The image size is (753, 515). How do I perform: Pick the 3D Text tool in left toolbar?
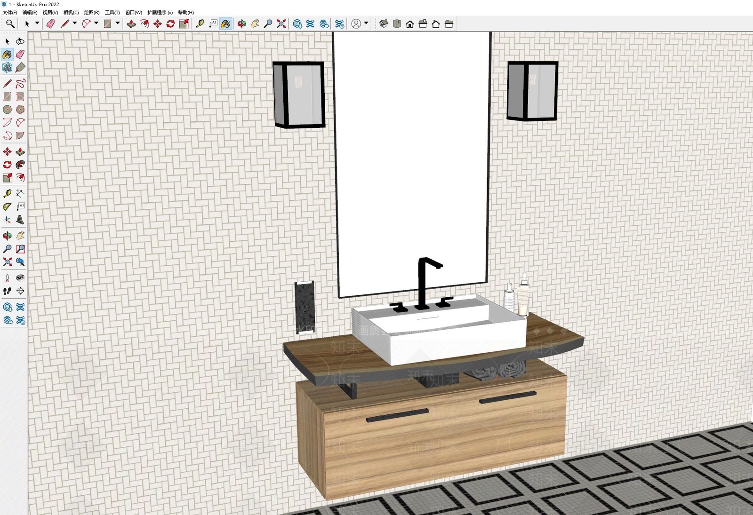coord(20,220)
